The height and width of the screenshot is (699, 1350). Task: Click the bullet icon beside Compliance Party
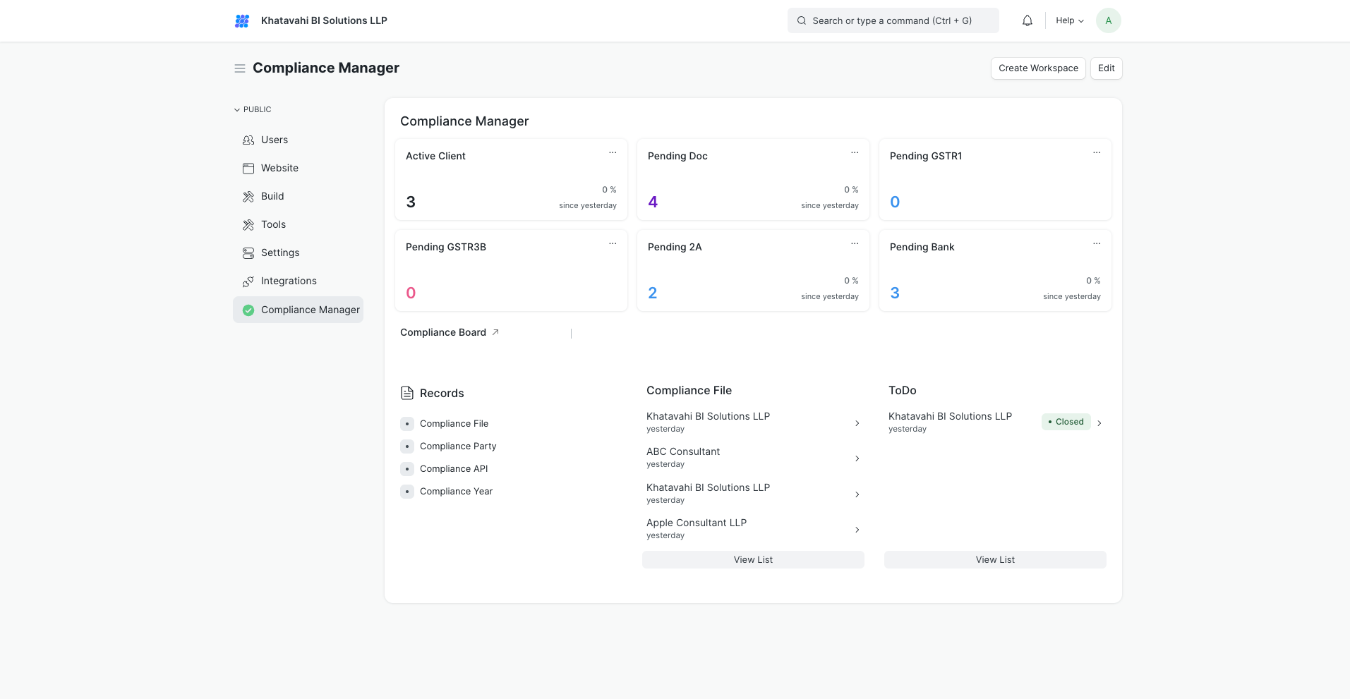407,446
